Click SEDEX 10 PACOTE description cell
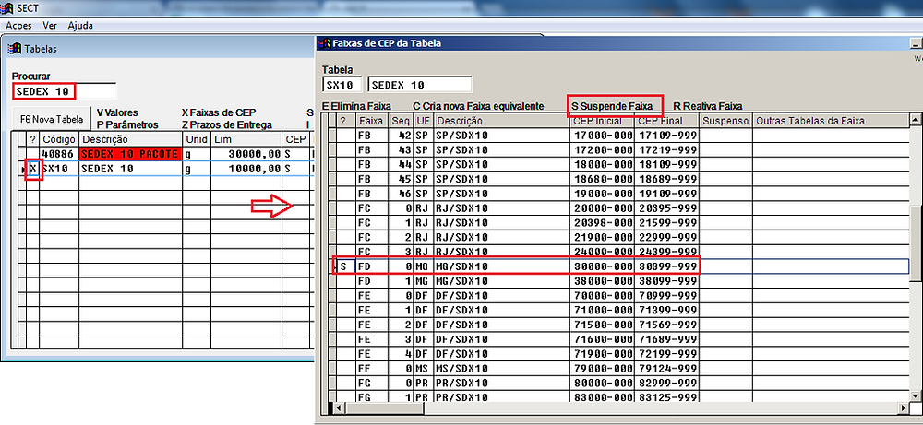Image resolution: width=923 pixels, height=425 pixels. tap(130, 154)
